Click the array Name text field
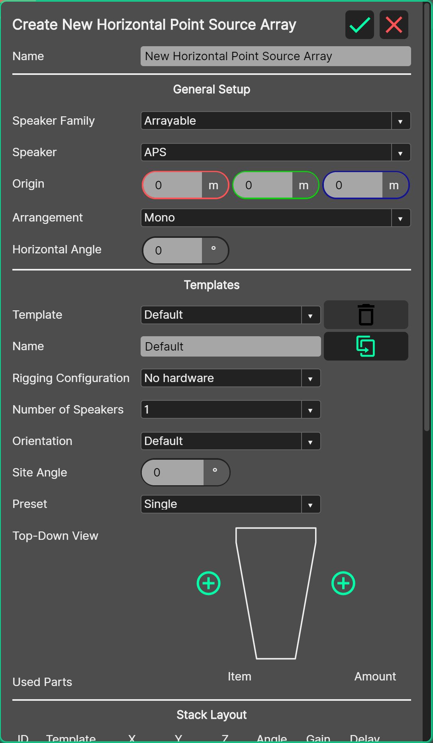The image size is (433, 743). [275, 56]
